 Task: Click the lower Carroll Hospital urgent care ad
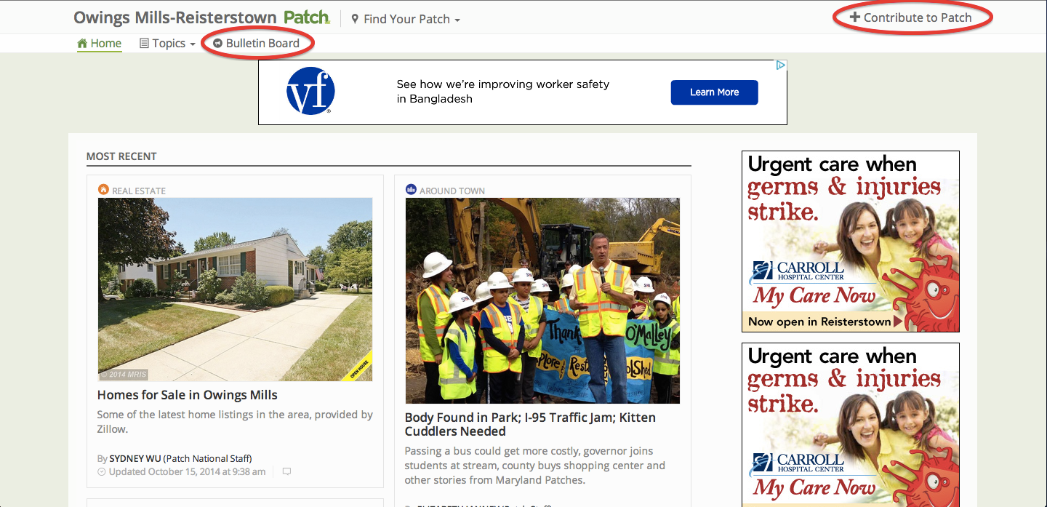(851, 425)
